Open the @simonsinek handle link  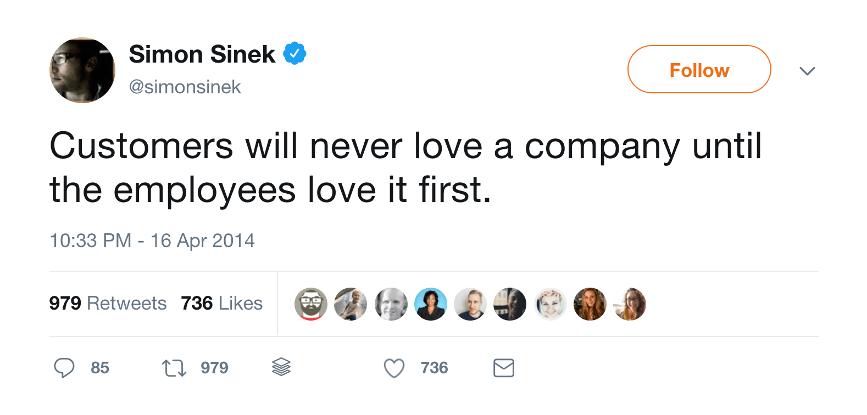185,87
